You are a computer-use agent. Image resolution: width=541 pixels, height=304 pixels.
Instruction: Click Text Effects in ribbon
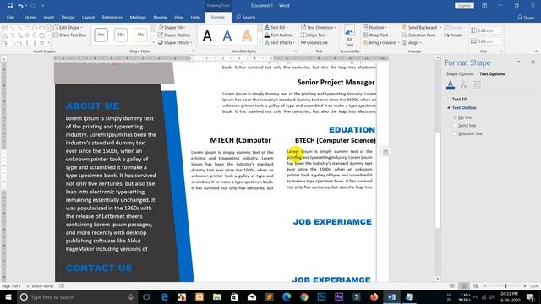pos(280,43)
